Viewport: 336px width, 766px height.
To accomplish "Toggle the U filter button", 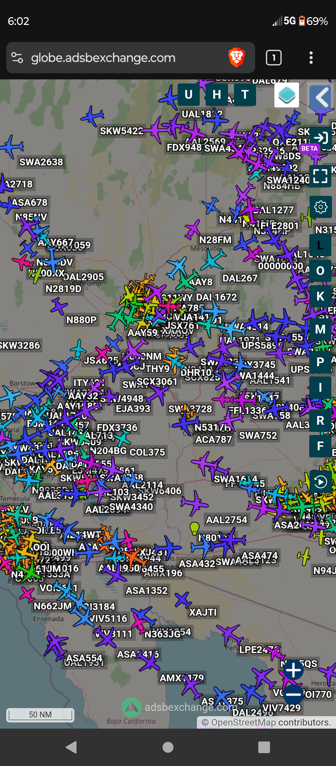I will [189, 95].
